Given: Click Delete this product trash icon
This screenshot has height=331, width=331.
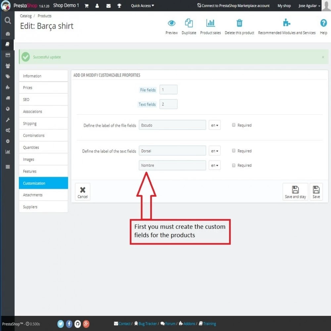Looking at the screenshot, I should pos(239,23).
